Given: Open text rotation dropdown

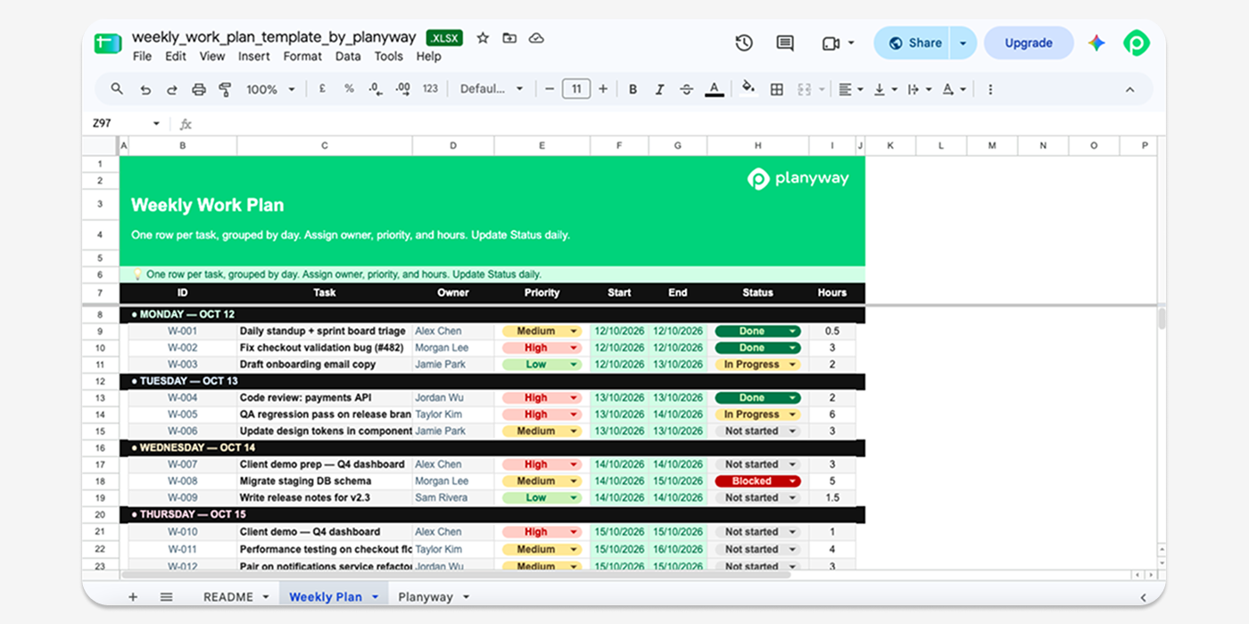Looking at the screenshot, I should pos(954,89).
